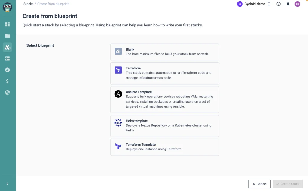Image resolution: width=308 pixels, height=191 pixels.
Task: Select the Terraform Template title
Action: (141, 145)
